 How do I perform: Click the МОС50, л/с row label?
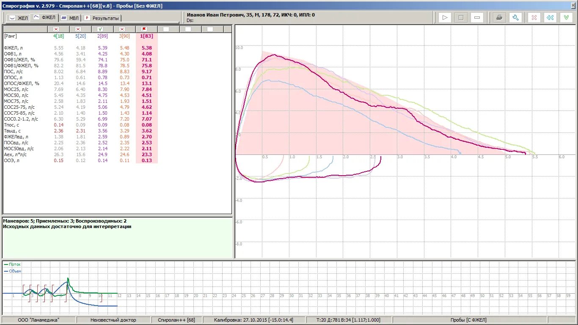coord(16,95)
